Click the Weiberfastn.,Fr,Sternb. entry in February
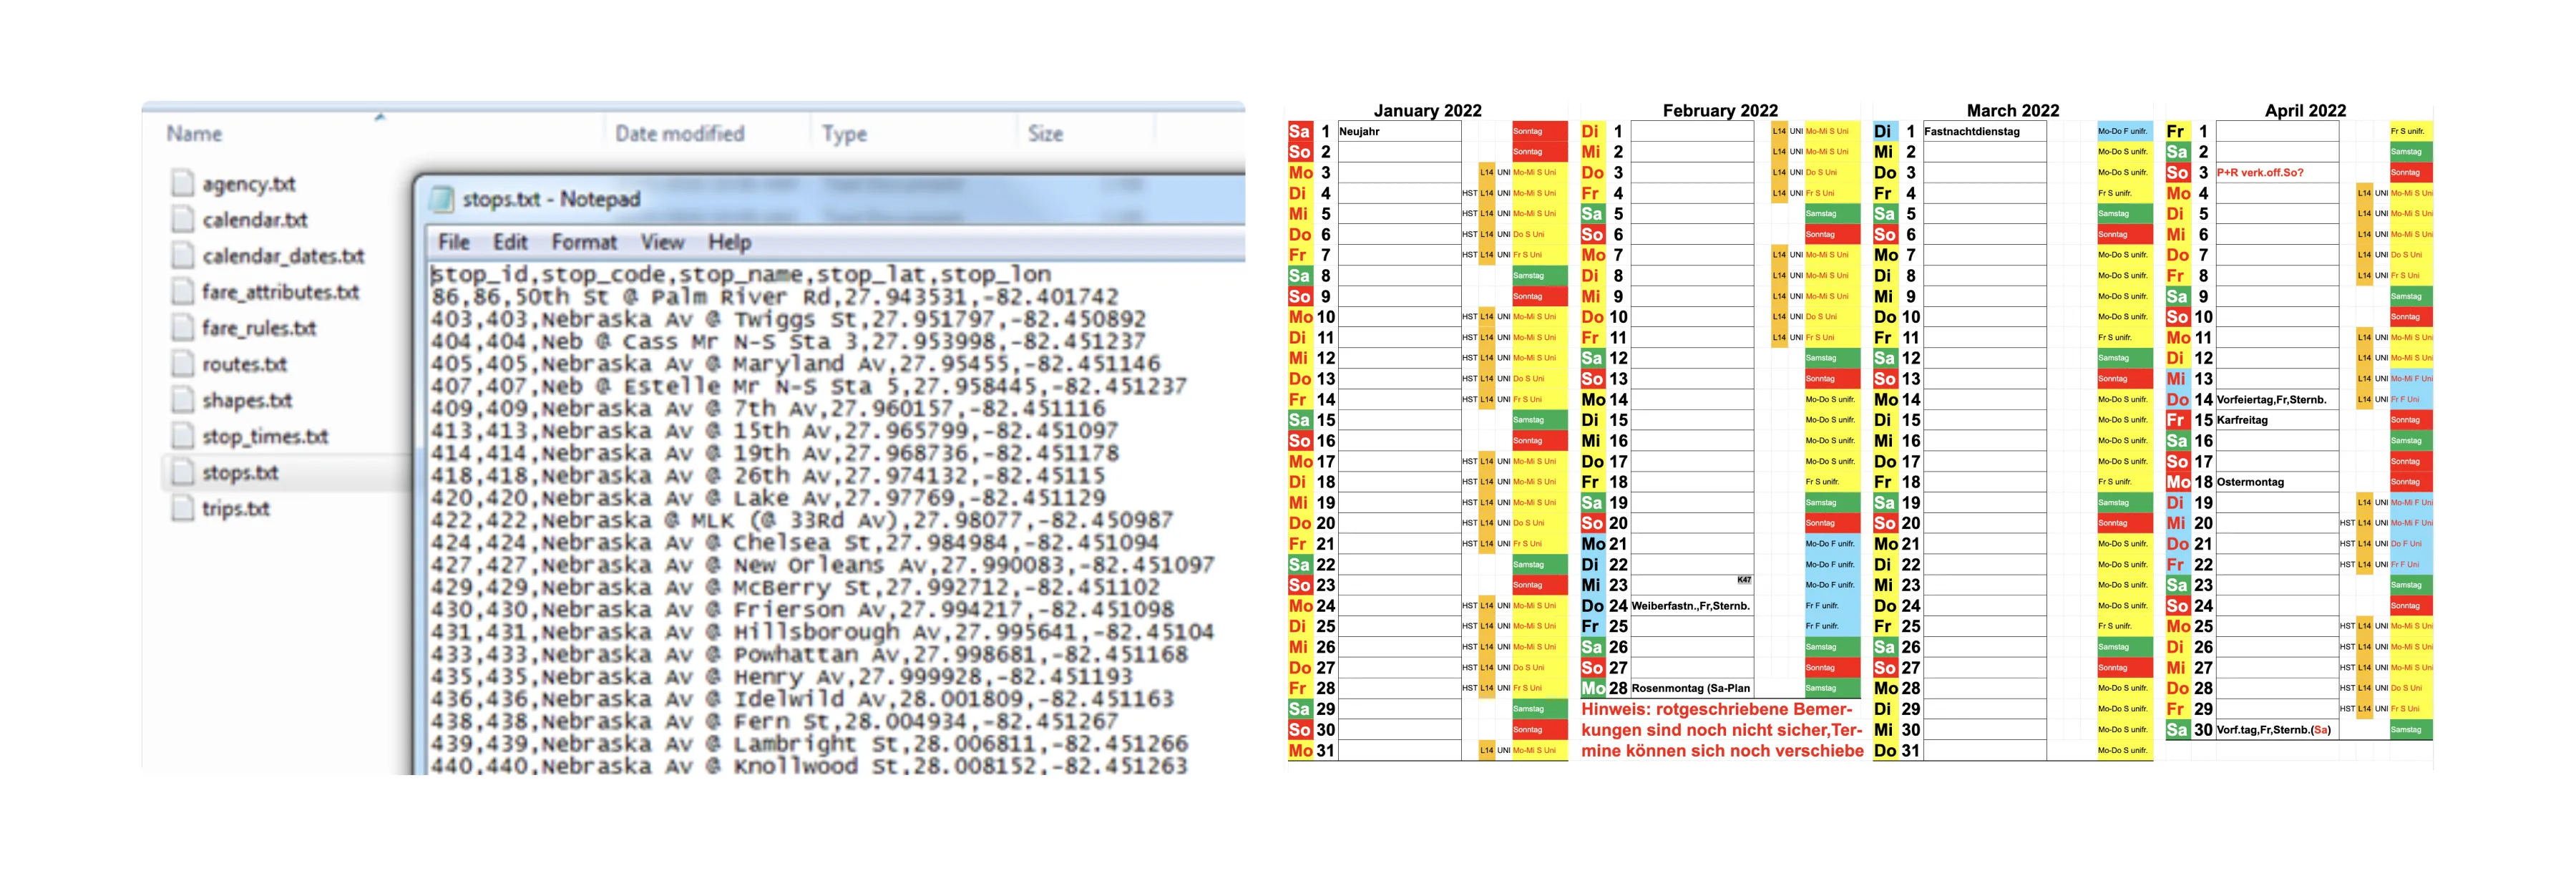Image resolution: width=2576 pixels, height=876 pixels. [x=1691, y=606]
